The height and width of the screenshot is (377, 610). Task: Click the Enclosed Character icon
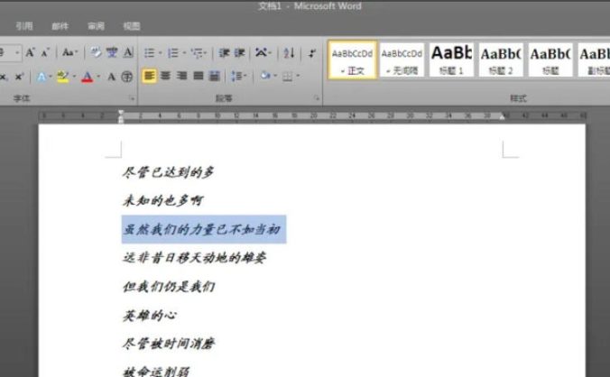point(127,77)
